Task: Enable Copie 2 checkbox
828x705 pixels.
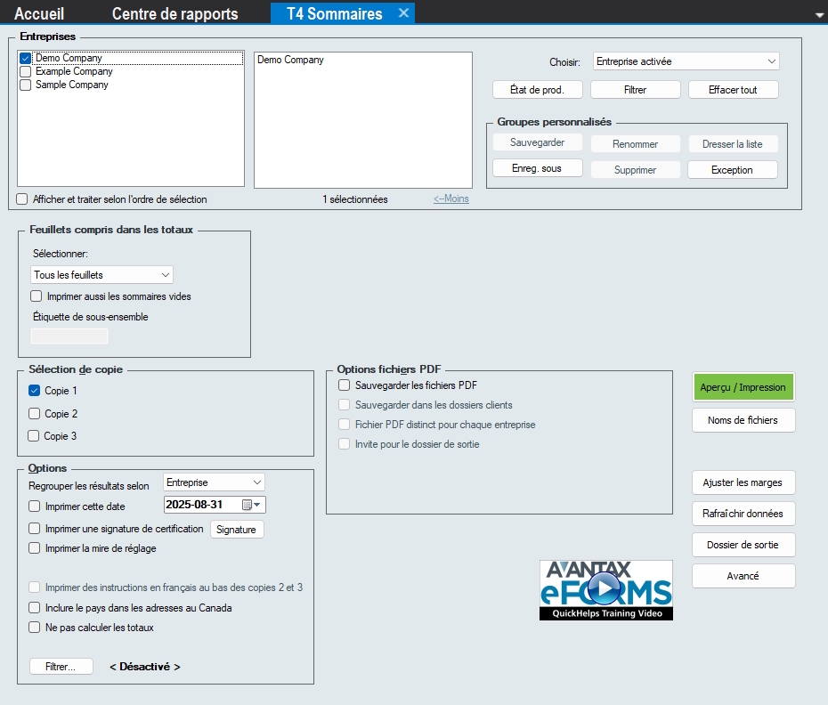Action: pyautogui.click(x=34, y=414)
